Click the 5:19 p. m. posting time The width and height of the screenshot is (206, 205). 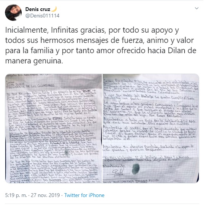[16, 195]
